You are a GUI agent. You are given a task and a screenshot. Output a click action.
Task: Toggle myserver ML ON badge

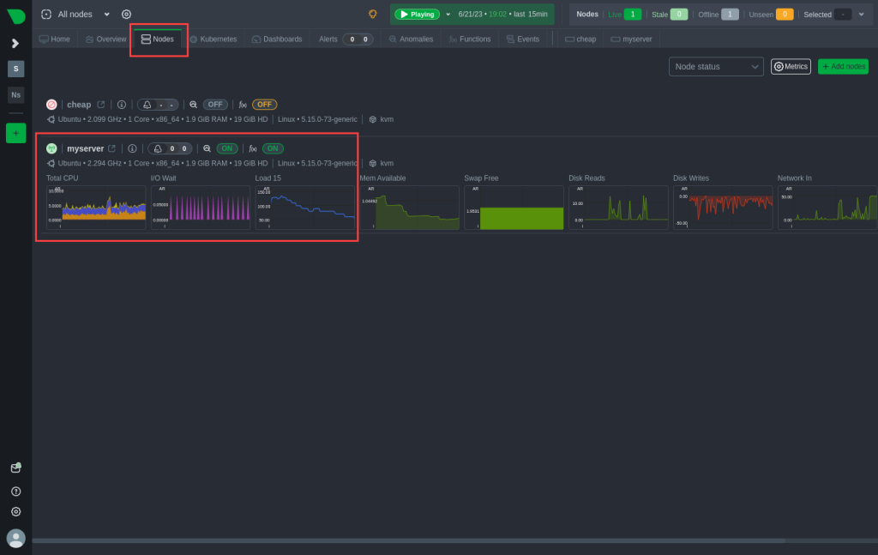(x=226, y=148)
